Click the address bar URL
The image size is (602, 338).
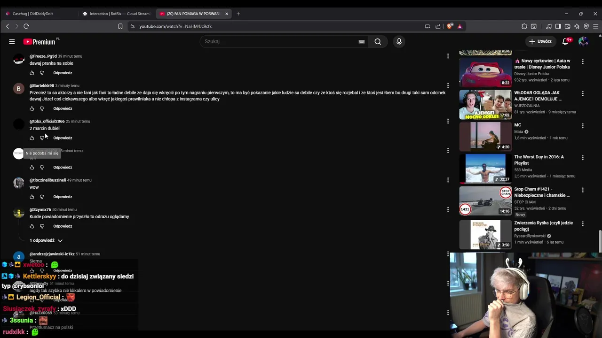[175, 26]
